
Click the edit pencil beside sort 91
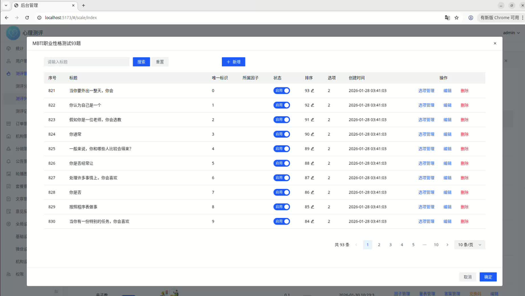(x=312, y=119)
